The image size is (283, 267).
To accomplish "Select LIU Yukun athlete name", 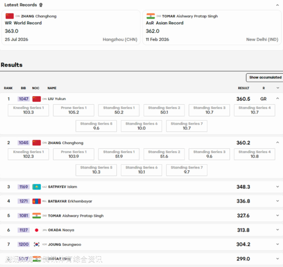I will pyautogui.click(x=57, y=99).
